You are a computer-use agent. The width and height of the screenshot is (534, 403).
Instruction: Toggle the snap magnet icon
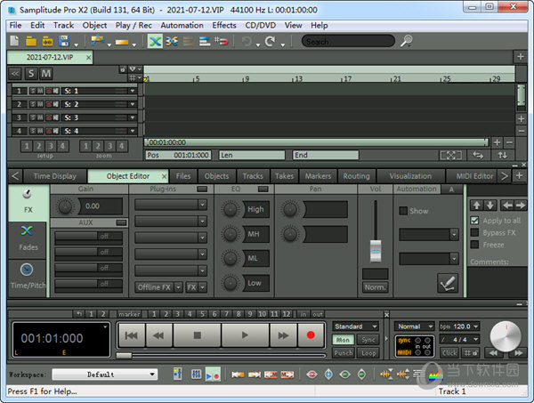click(221, 41)
